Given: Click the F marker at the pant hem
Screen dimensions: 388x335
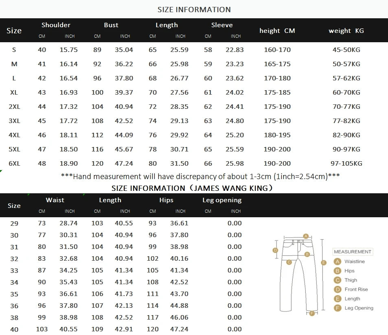Looking at the screenshot, I should click(312, 313).
